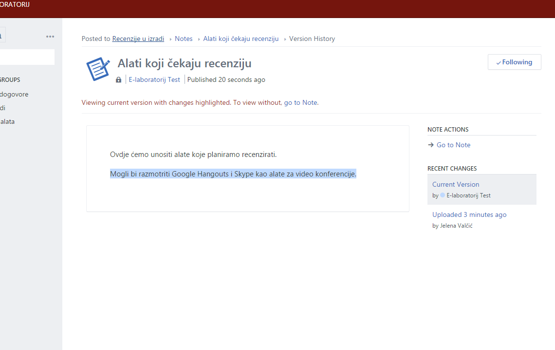Open the 'dogovore' group in sidebar

(15, 94)
